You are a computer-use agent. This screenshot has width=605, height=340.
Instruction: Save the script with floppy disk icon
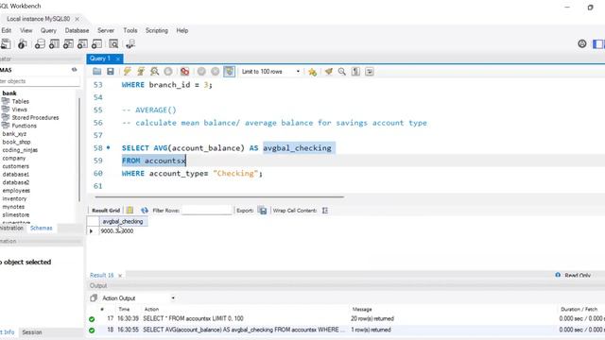click(111, 72)
